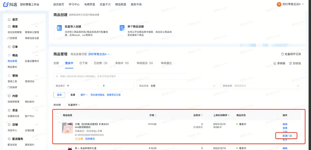This screenshot has height=150, width=311.
Task: Switch to the 审核中 (0) tab
Action: click(122, 63)
